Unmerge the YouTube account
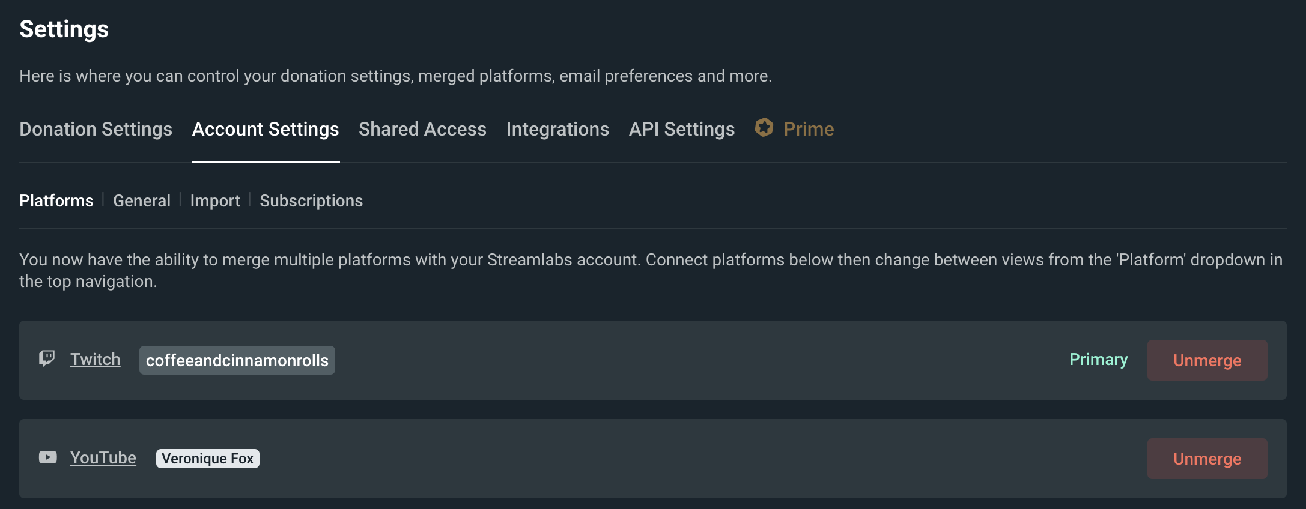 [x=1207, y=459]
